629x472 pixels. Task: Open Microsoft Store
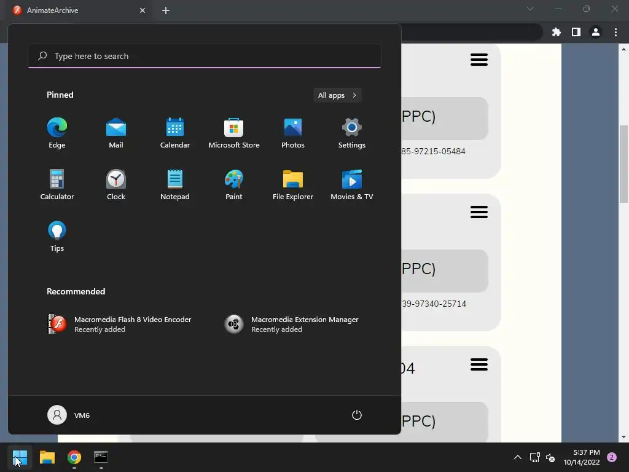click(234, 133)
